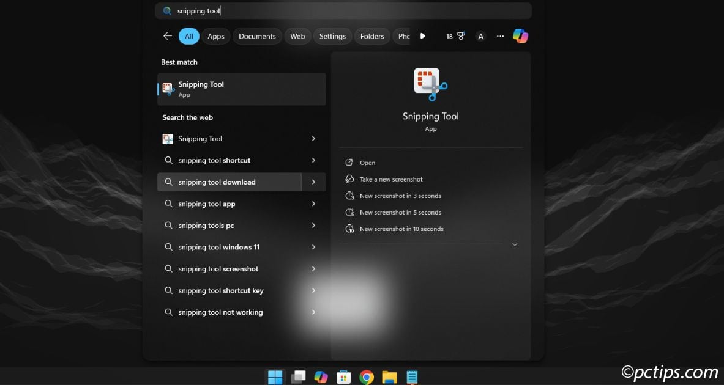Switch to the Web filter tab
Image resolution: width=724 pixels, height=385 pixels.
(x=297, y=36)
